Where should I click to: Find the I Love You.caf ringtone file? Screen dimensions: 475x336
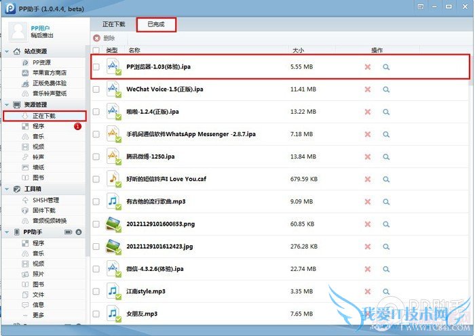[x=386, y=179]
